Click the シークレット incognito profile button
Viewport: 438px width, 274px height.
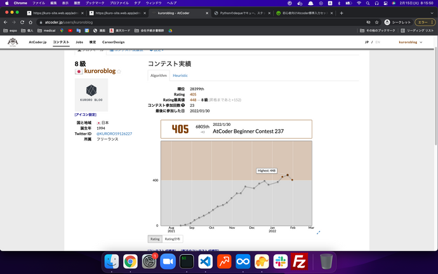pyautogui.click(x=398, y=22)
